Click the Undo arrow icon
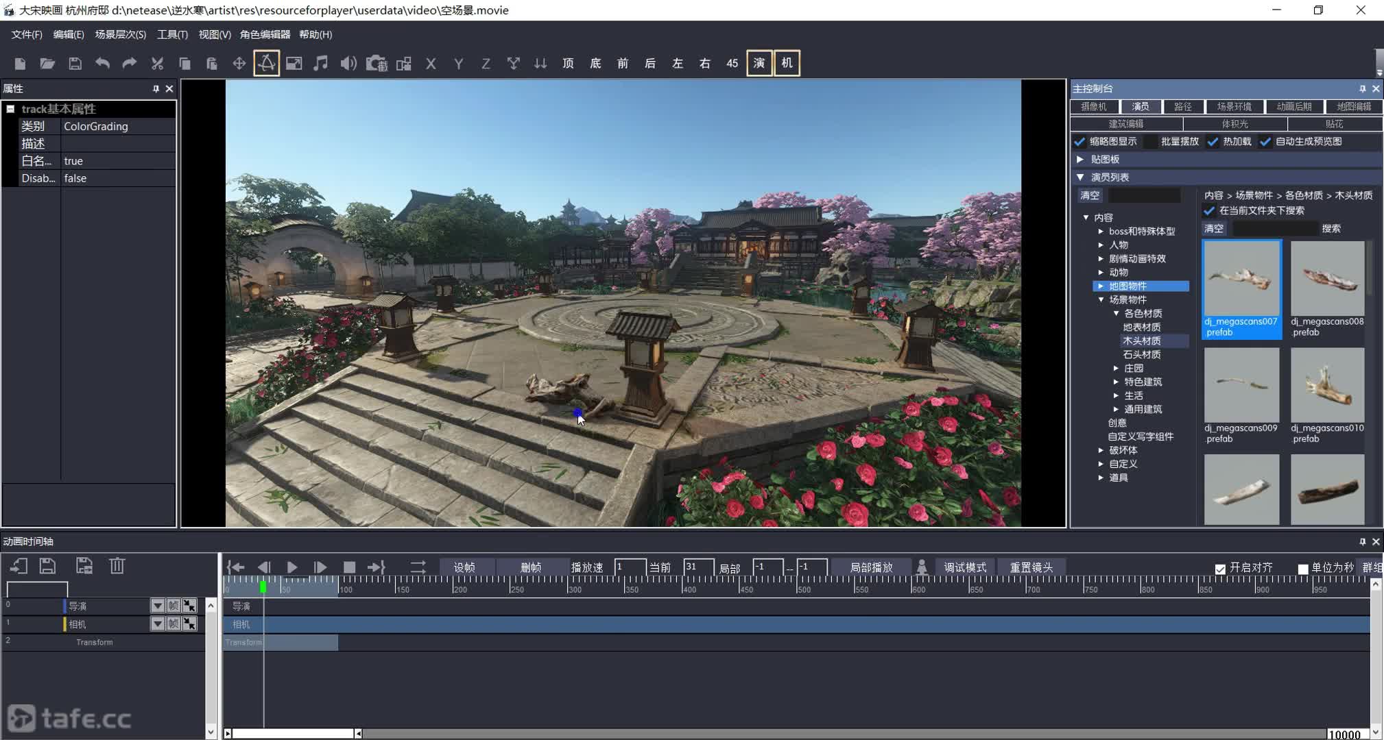1384x740 pixels. click(x=102, y=64)
